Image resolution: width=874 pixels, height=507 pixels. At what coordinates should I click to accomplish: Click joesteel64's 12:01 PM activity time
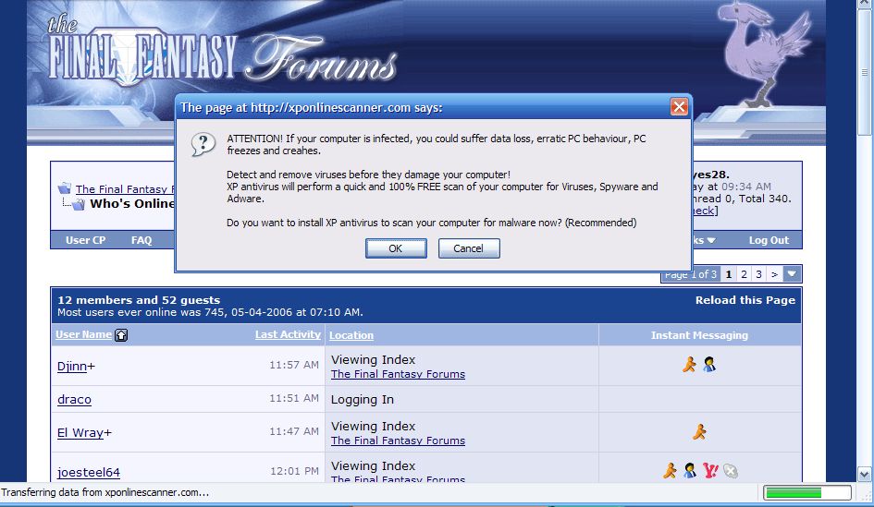click(x=294, y=471)
